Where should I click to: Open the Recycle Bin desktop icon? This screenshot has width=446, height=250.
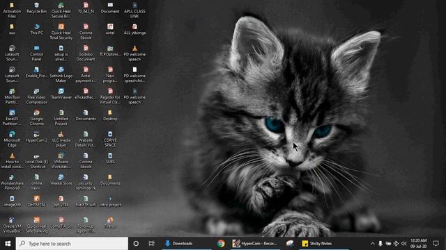point(36,8)
